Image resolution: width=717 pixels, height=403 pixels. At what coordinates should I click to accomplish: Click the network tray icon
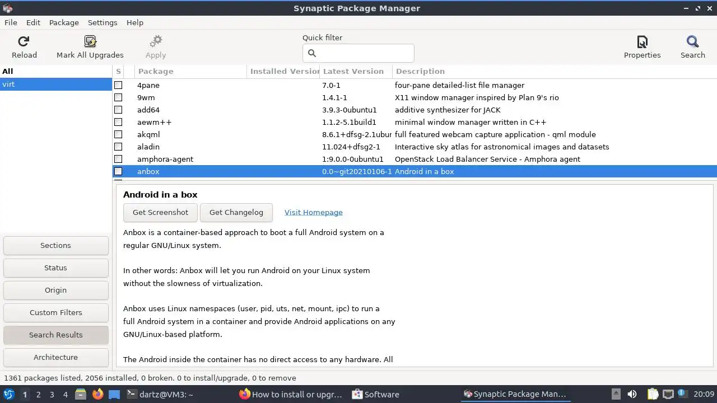tap(668, 394)
